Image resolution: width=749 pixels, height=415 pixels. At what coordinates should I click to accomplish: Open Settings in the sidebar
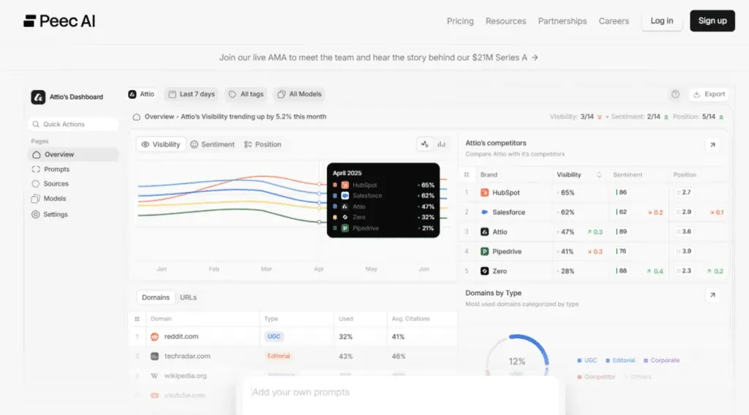coord(56,214)
